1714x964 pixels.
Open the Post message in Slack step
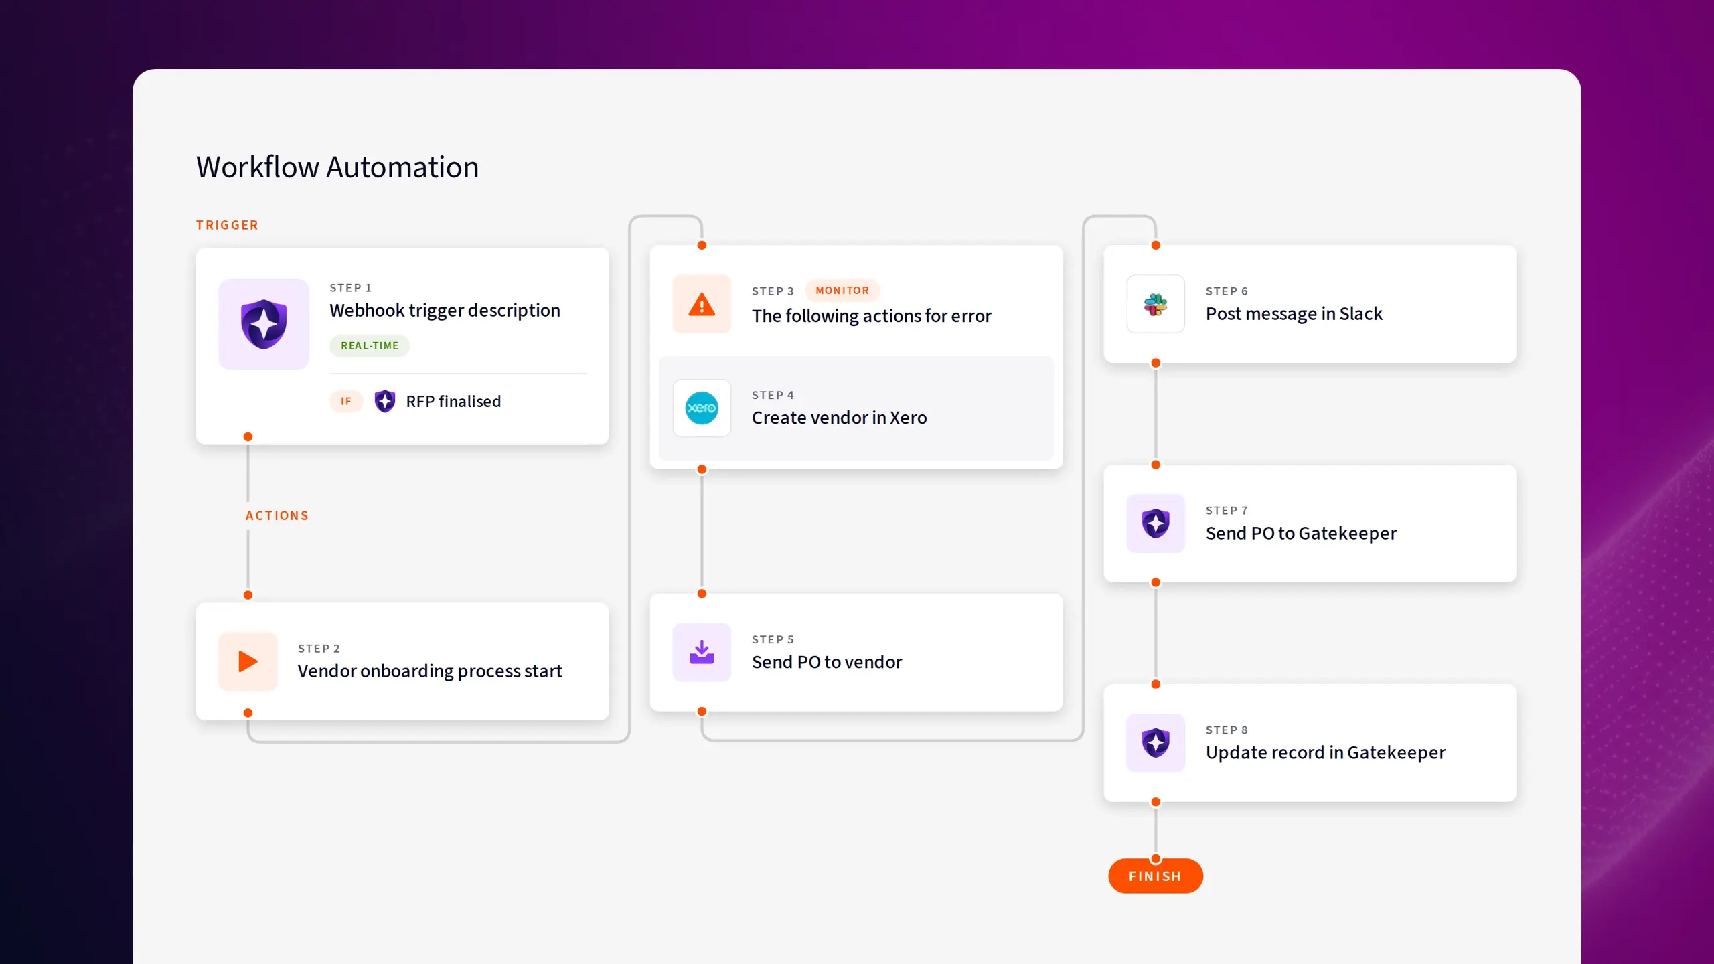pyautogui.click(x=1310, y=304)
